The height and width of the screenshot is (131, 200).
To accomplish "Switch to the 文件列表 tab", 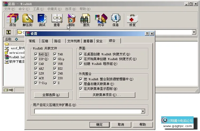I will click(74, 41).
